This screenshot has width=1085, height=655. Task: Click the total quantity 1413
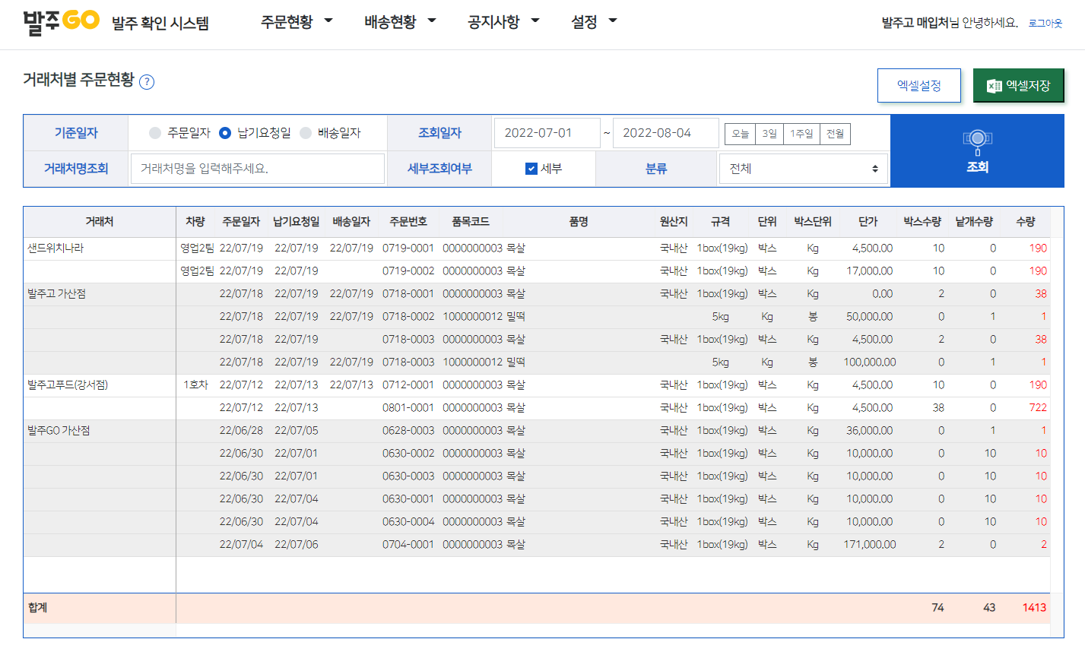click(1034, 608)
